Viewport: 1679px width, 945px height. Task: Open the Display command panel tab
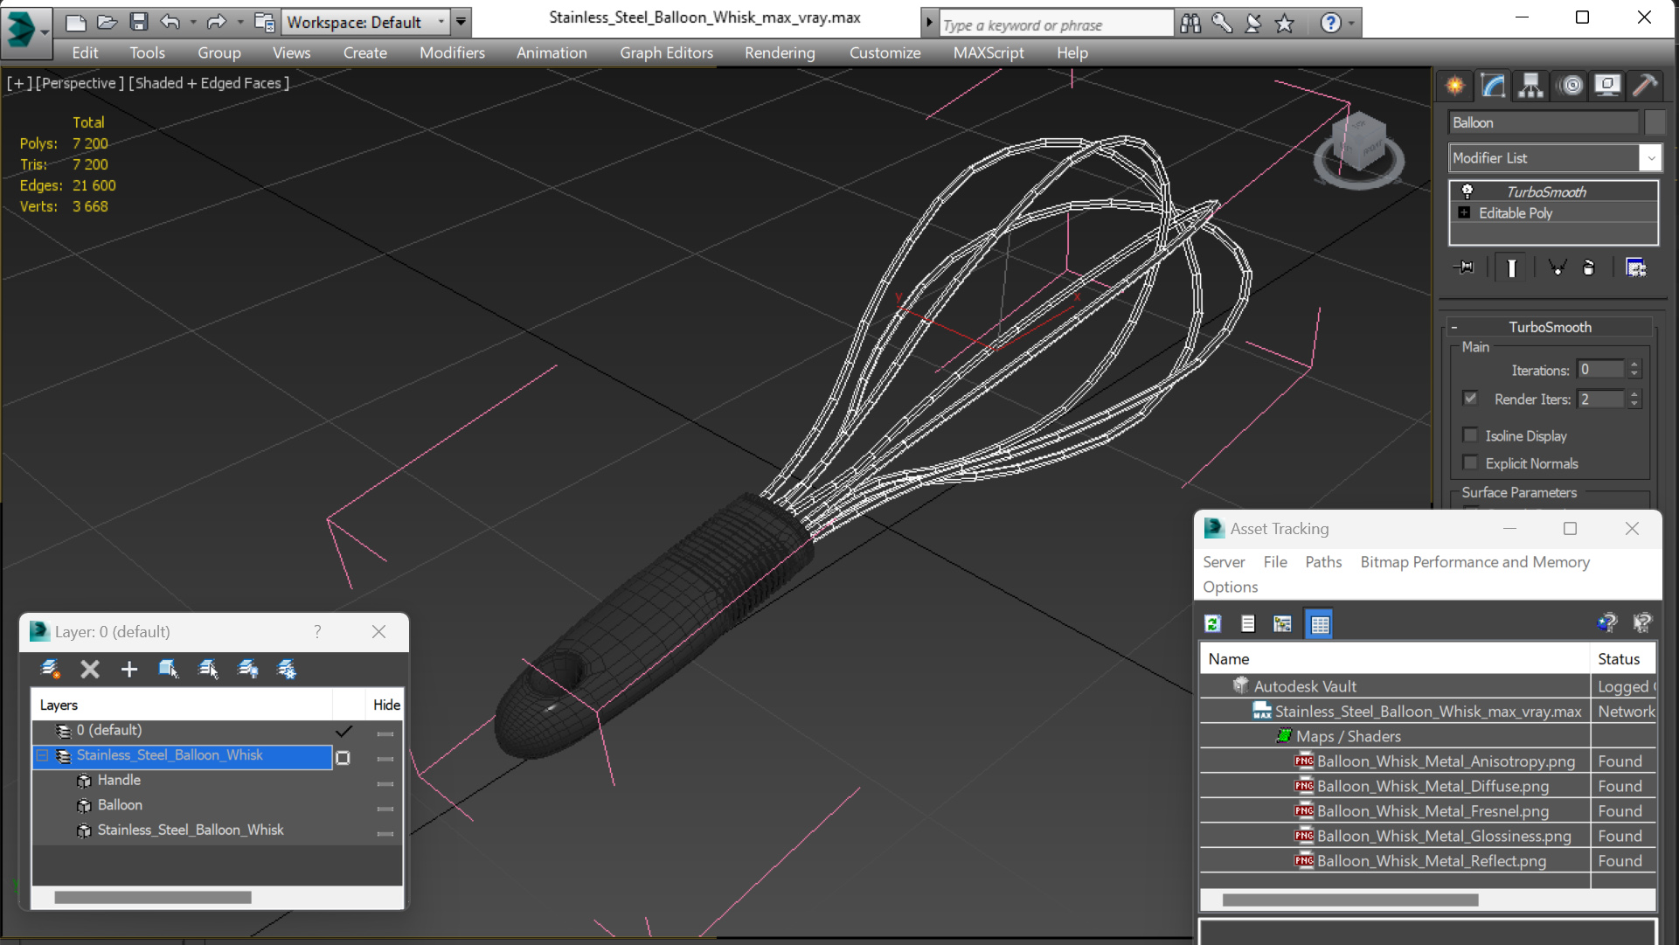(x=1607, y=86)
